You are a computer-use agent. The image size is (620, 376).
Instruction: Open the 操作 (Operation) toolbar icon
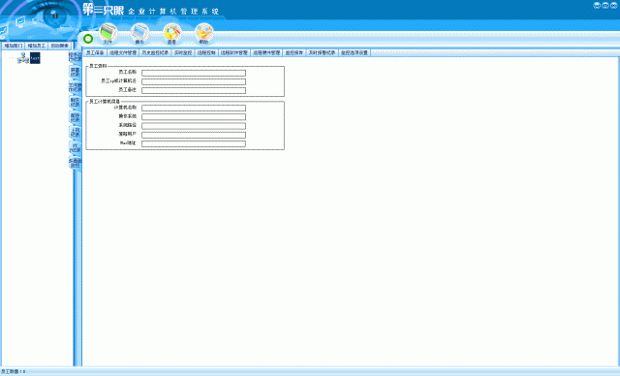139,33
